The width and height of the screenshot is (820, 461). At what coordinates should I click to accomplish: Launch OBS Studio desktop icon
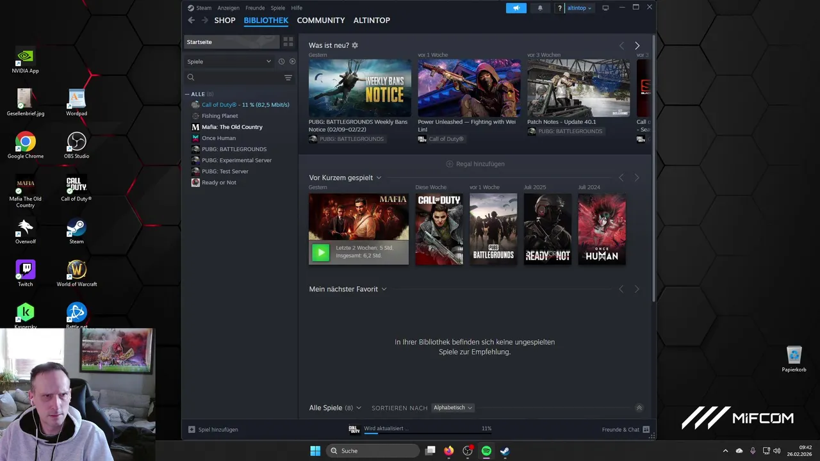(x=76, y=145)
